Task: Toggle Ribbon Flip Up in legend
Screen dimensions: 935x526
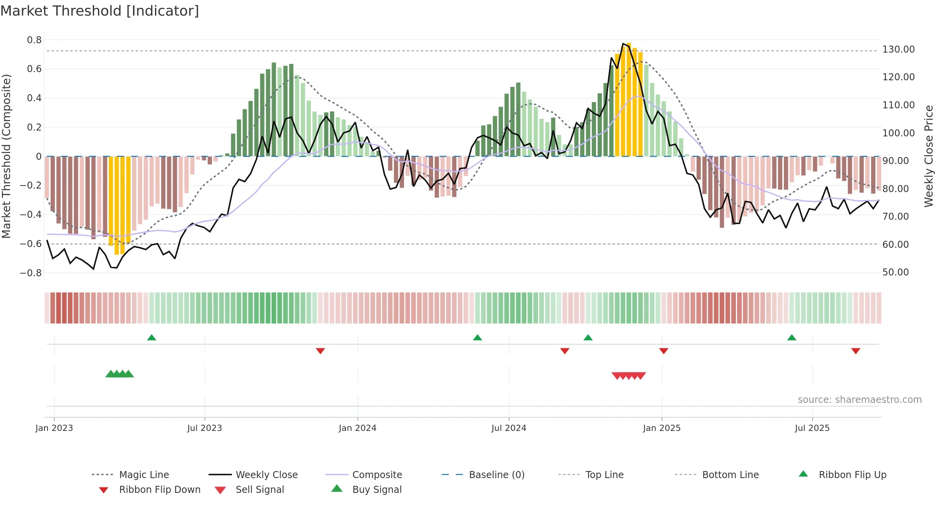Action: click(x=842, y=475)
